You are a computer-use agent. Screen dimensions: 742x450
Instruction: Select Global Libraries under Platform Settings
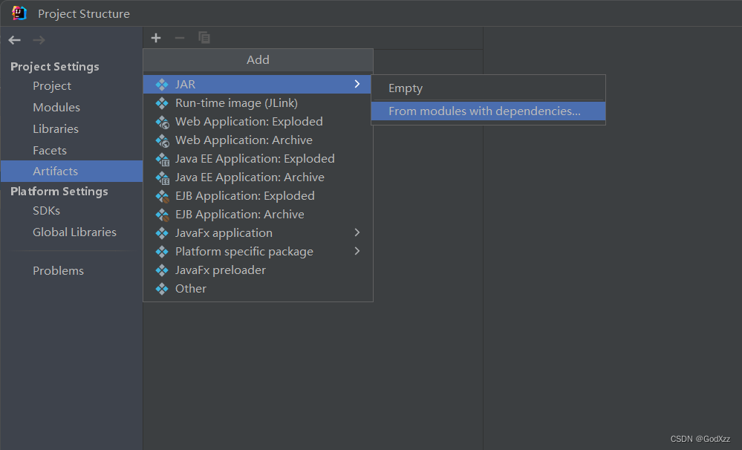[74, 232]
